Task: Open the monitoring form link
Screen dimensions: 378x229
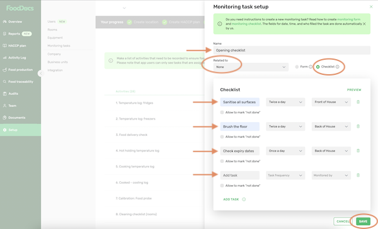Action: pos(348,20)
